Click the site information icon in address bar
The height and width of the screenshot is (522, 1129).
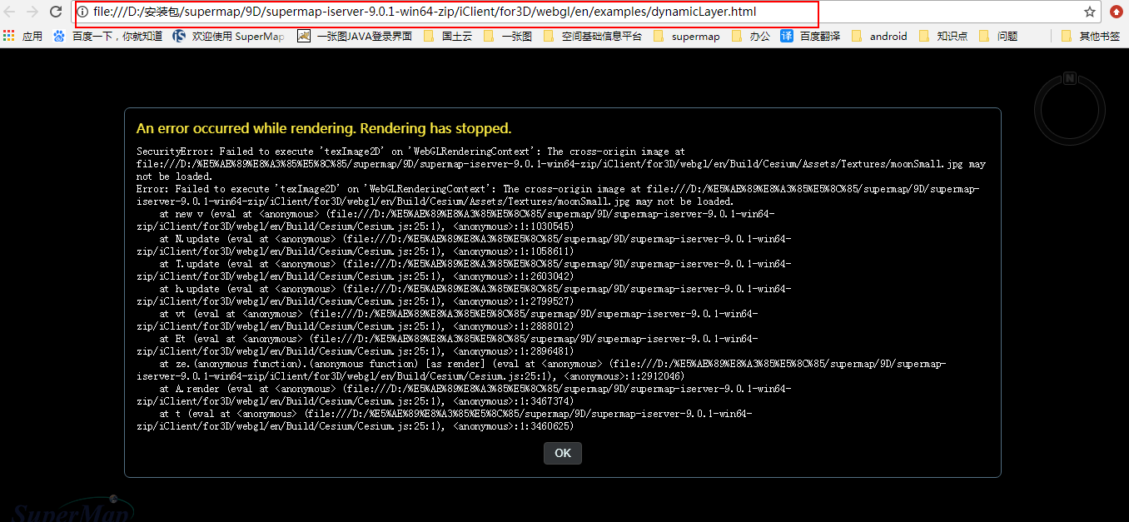(83, 12)
